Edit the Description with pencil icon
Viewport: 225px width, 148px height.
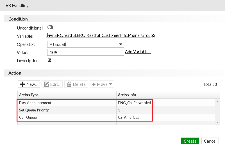coord(49,60)
